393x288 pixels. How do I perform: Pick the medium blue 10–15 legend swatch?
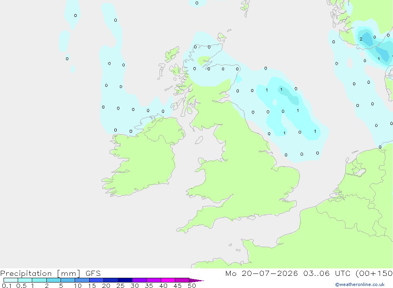82,280
